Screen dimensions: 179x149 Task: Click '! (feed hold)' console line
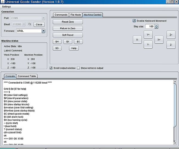[10, 126]
